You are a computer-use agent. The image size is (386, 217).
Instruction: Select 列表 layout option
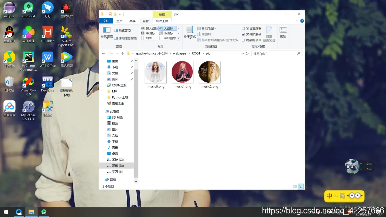click(x=147, y=38)
